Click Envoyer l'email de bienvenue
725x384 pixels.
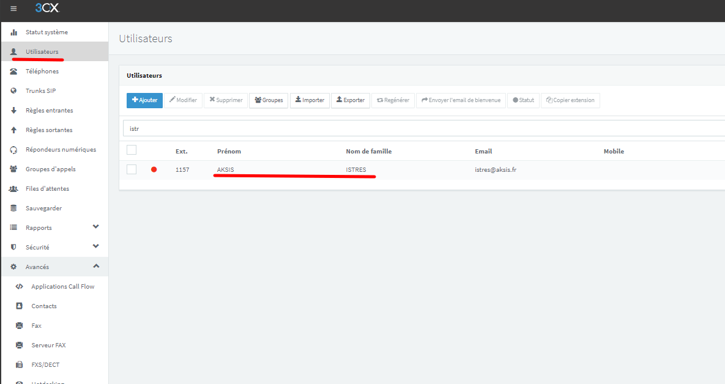[461, 100]
